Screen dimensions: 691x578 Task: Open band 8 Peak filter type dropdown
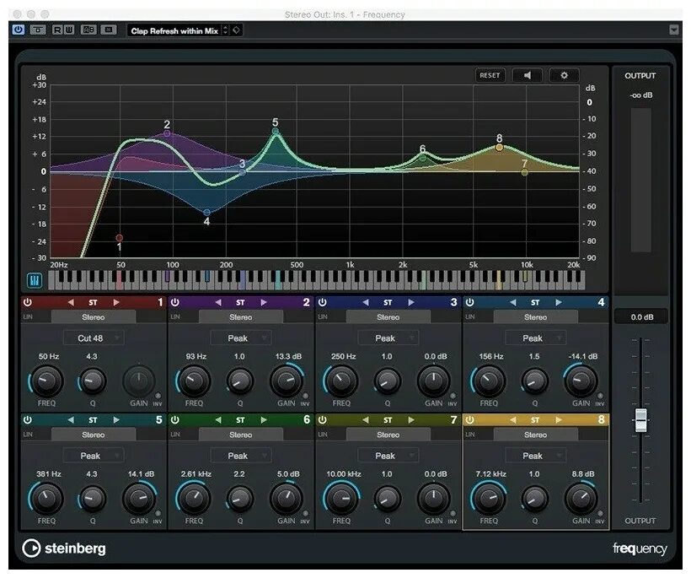(x=536, y=456)
